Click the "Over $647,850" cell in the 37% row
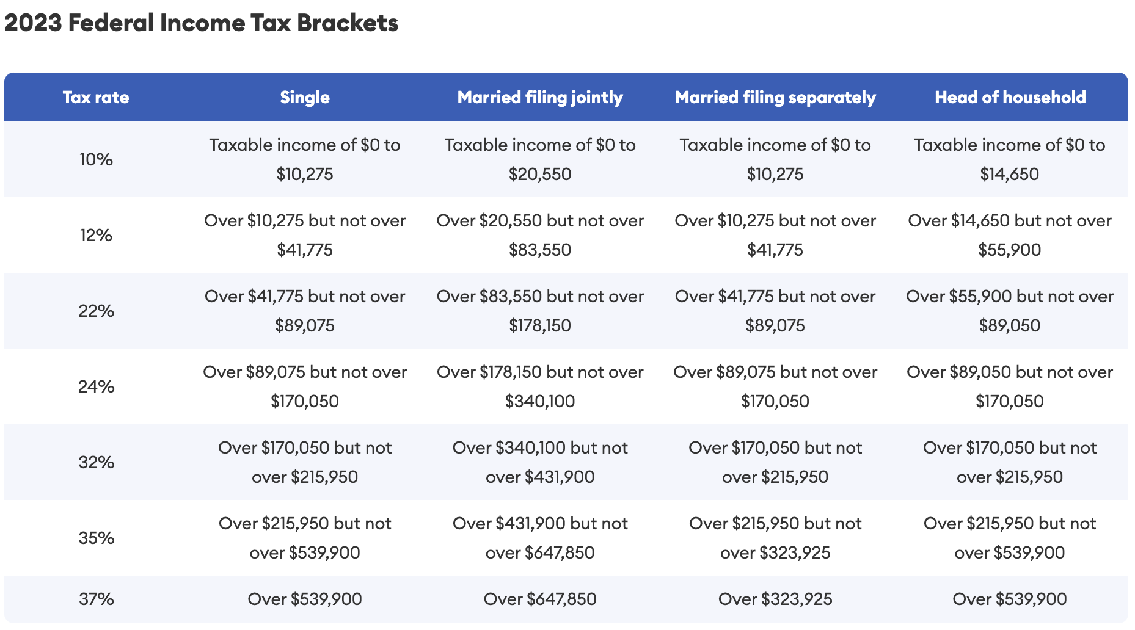The image size is (1135, 630). (x=540, y=599)
